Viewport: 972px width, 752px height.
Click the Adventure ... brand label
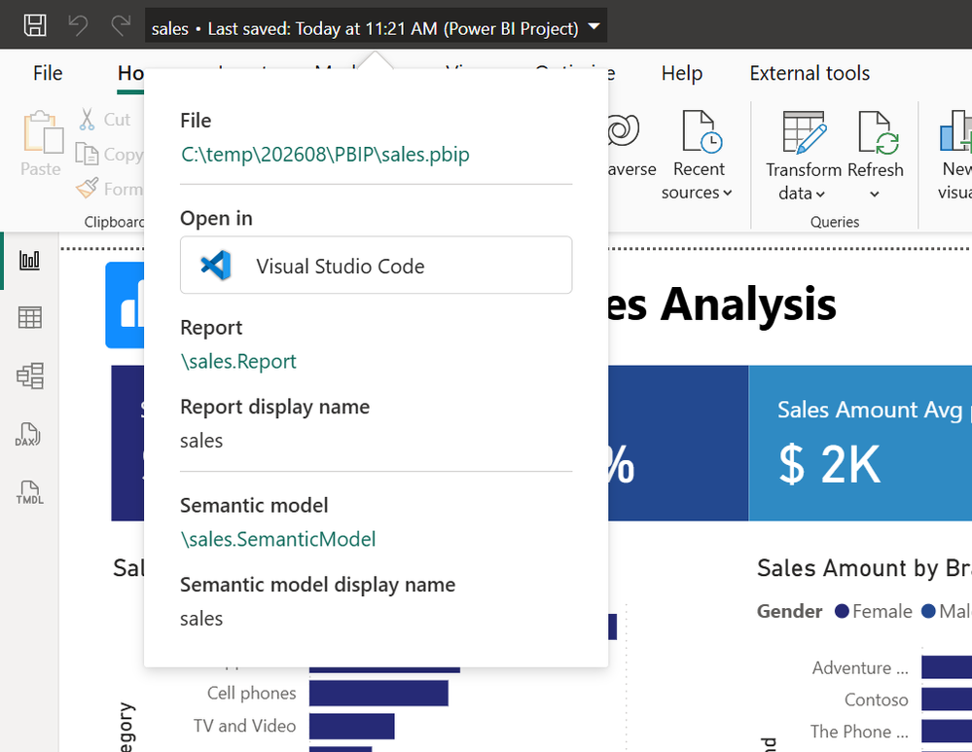(860, 667)
